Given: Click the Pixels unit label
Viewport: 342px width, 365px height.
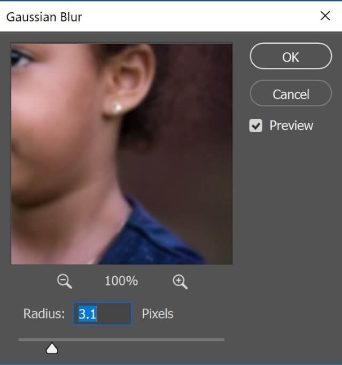Looking at the screenshot, I should [158, 314].
